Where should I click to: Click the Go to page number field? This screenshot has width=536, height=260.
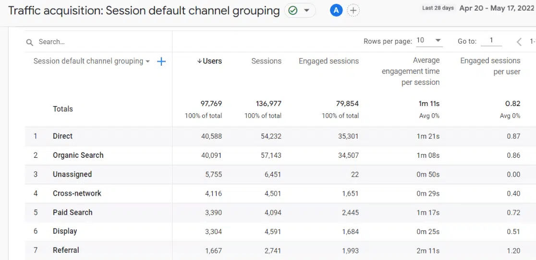(x=491, y=41)
